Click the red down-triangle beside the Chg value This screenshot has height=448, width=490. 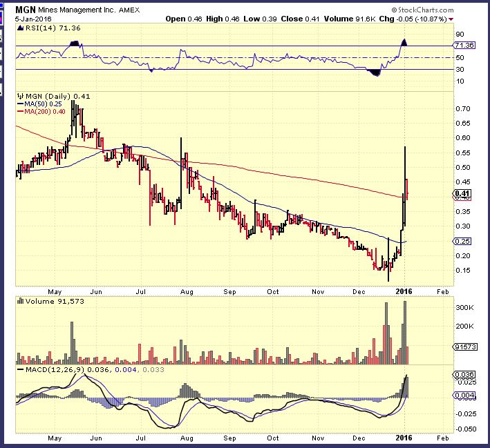[x=451, y=19]
